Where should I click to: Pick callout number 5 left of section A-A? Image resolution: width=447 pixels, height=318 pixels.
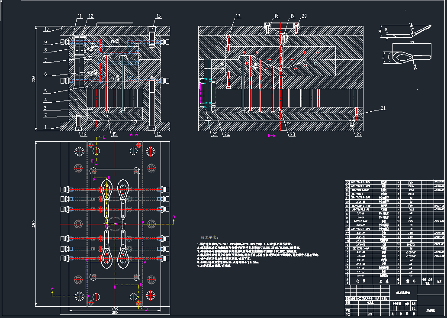pyautogui.click(x=45, y=92)
